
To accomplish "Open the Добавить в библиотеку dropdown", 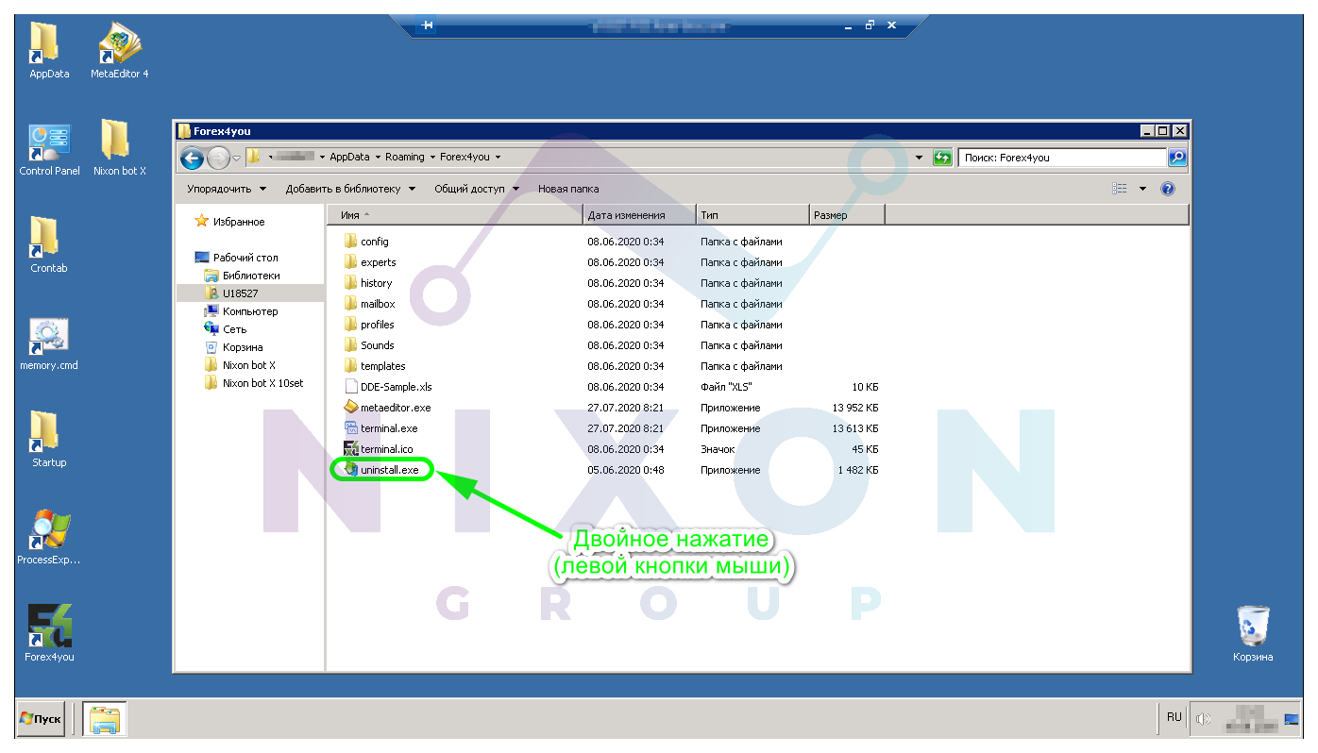I will (350, 189).
